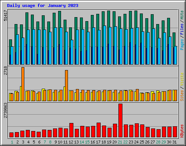Click the tall orange Sites bar on day 3

[x=23, y=84]
